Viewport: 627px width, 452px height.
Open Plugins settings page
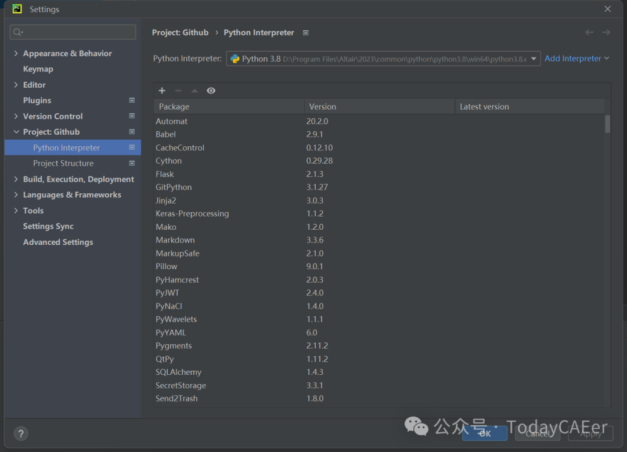(37, 100)
